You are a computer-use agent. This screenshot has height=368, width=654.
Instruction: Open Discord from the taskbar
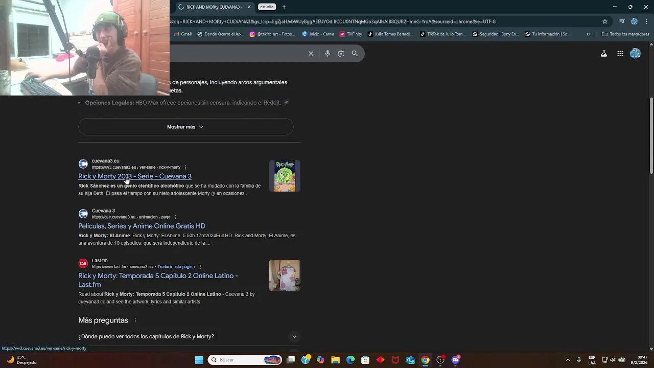tap(455, 360)
